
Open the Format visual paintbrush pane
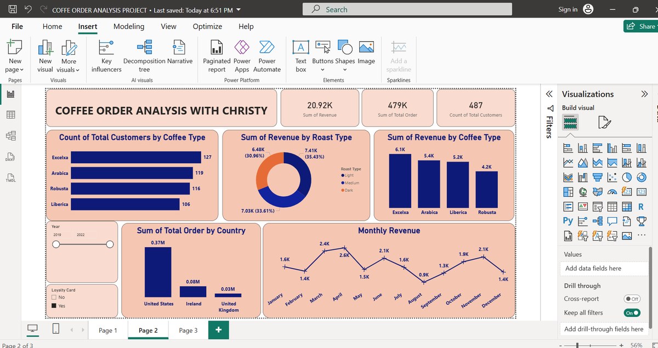tap(604, 121)
